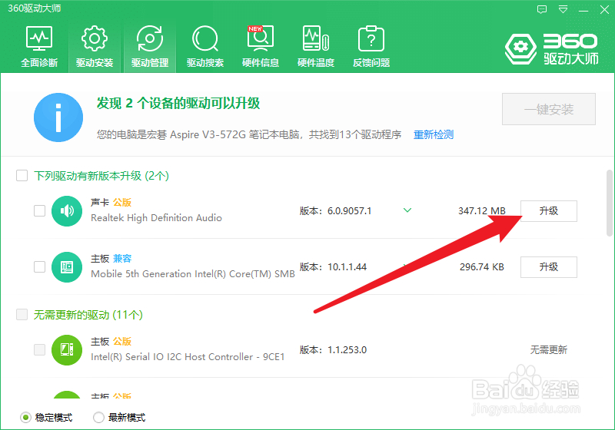The width and height of the screenshot is (615, 430).
Task: Click 兼容 tag on motherboard row
Action: coord(122,259)
